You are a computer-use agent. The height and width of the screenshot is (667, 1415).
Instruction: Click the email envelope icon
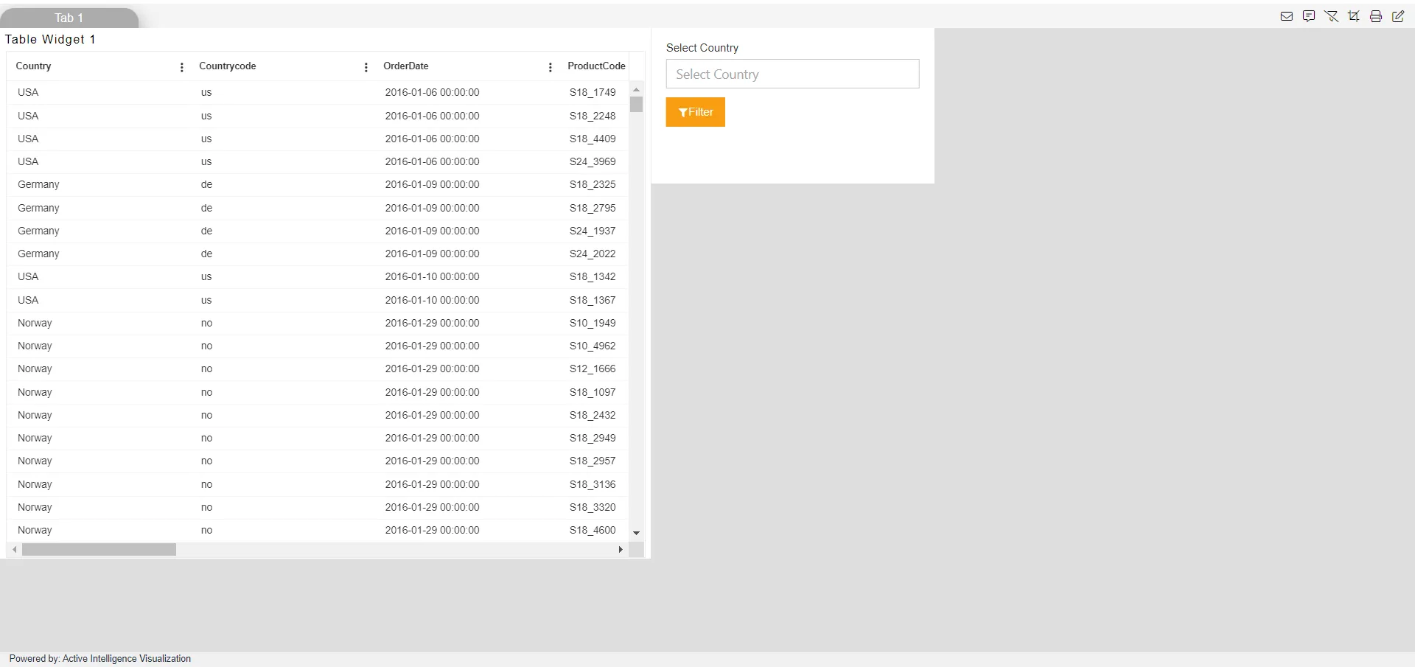pos(1286,16)
